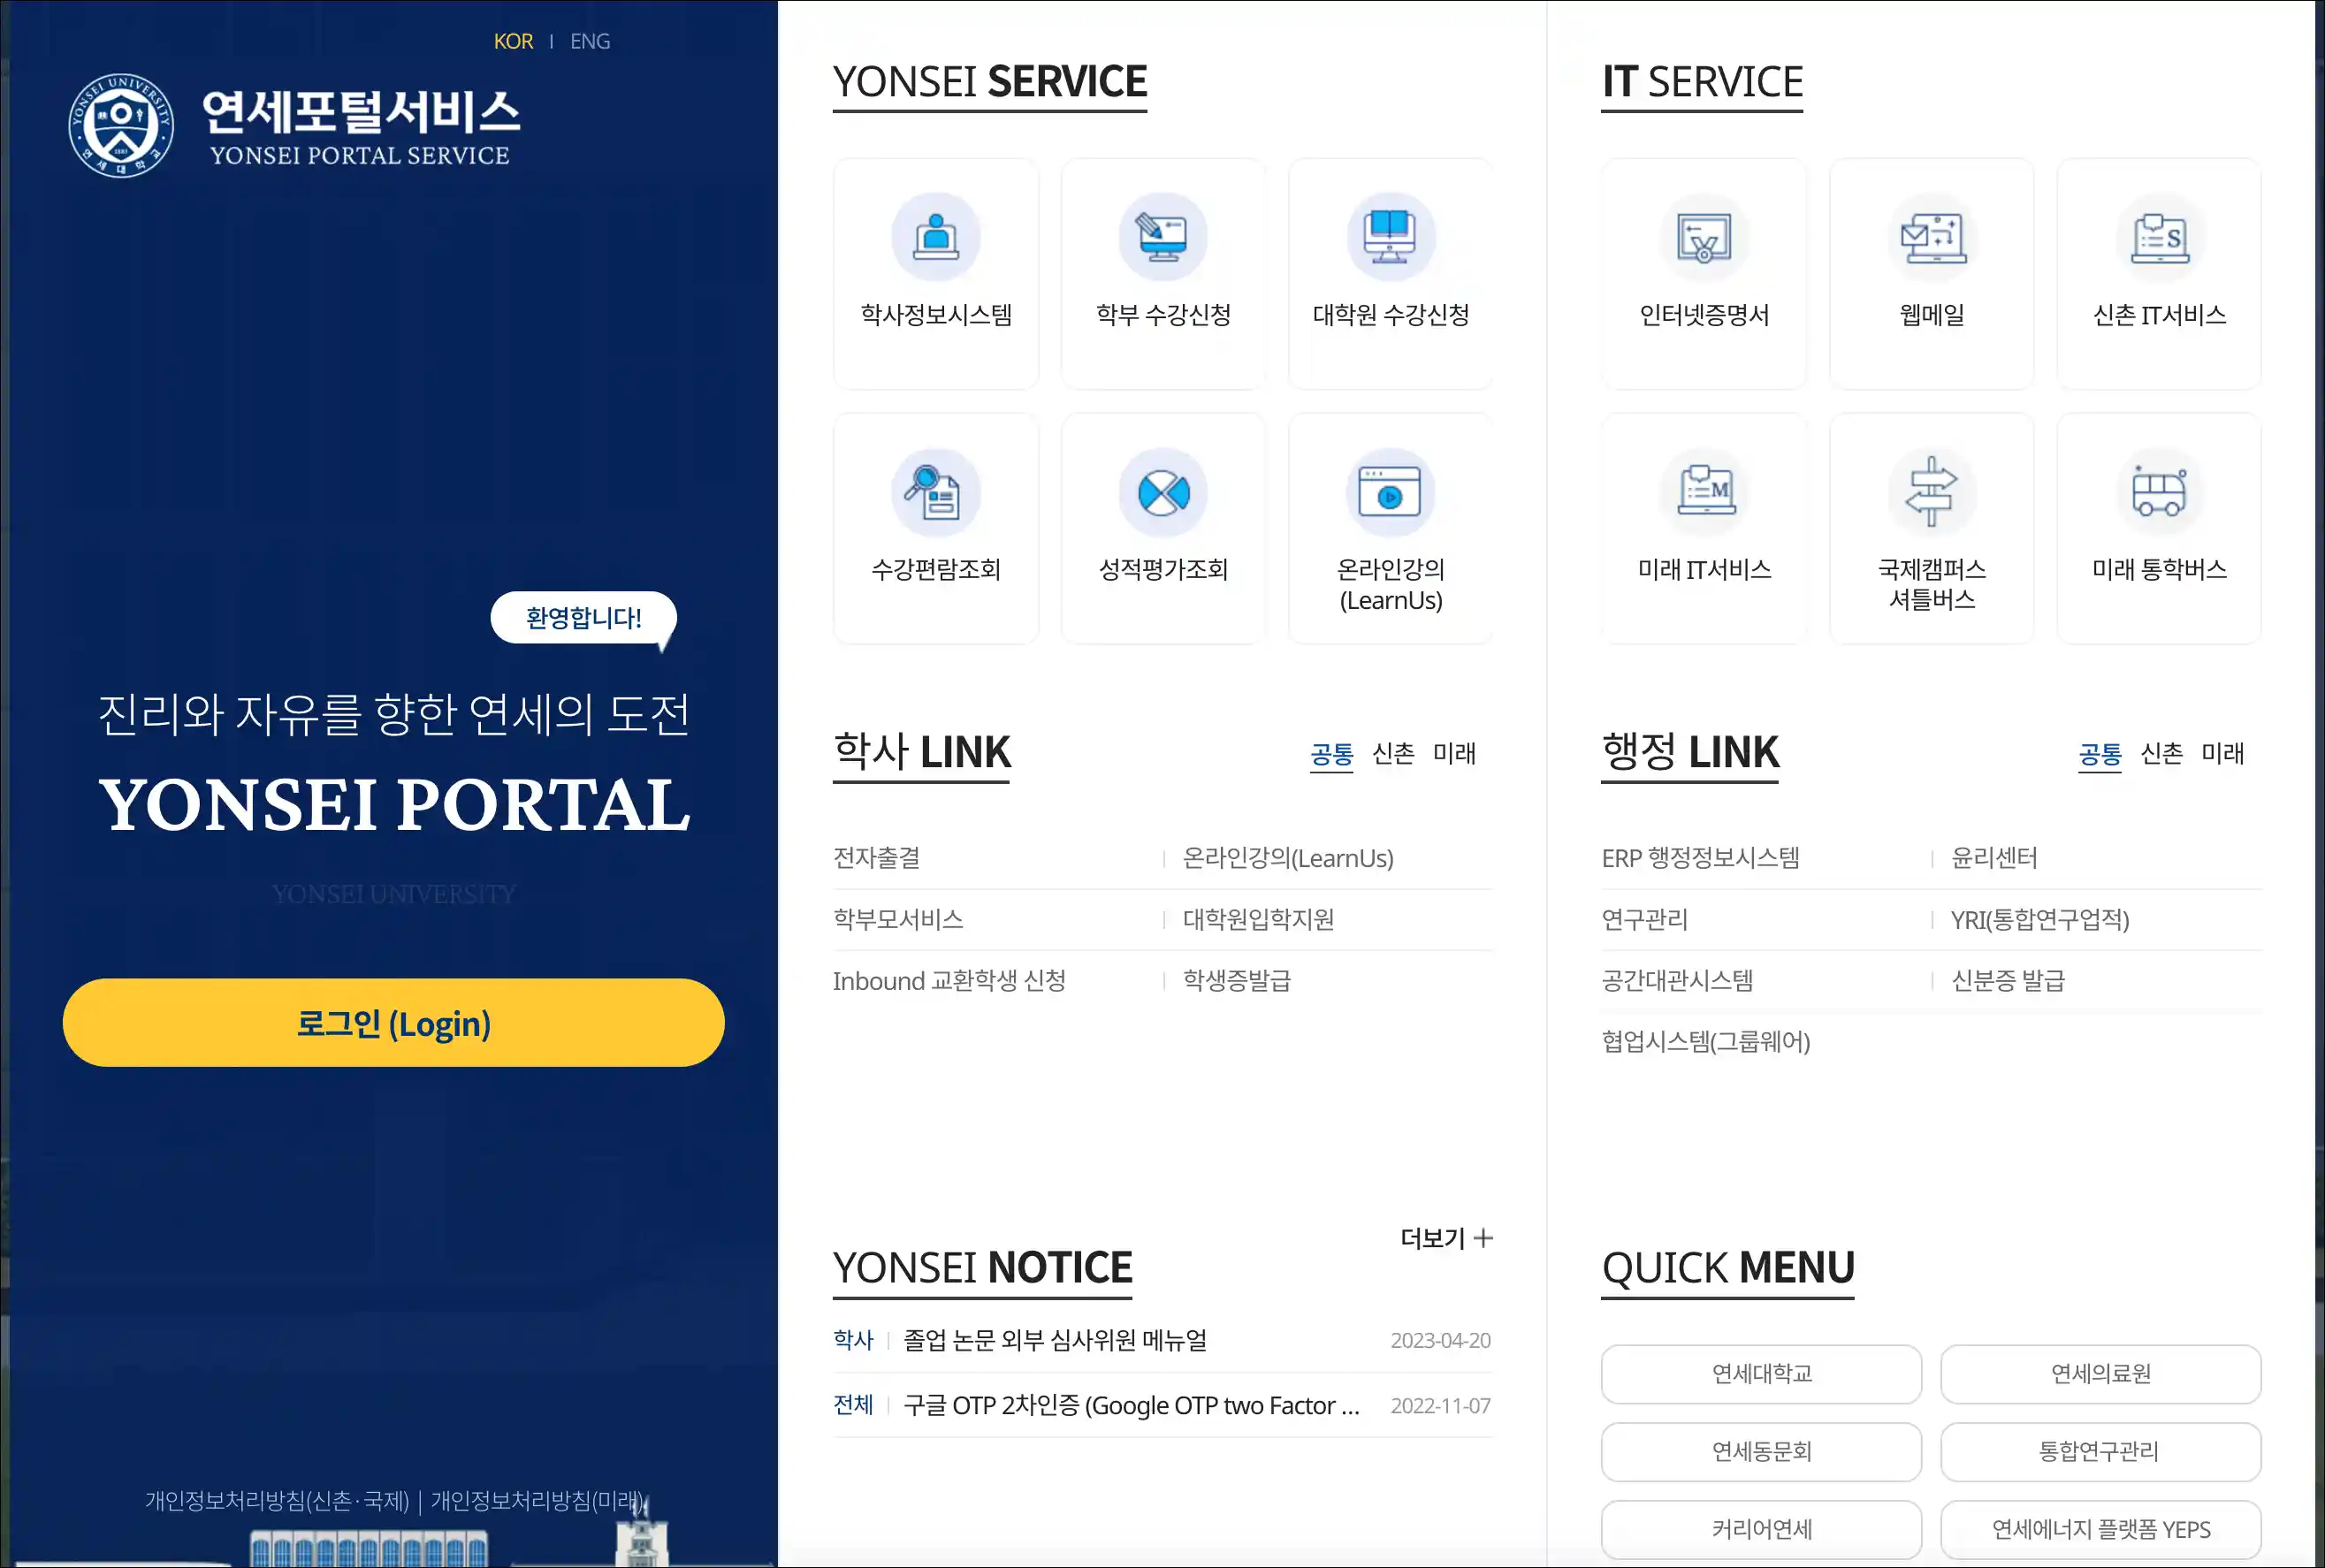The image size is (2325, 1568).
Task: Open the YRI(통합연구업적) link
Action: coord(2040,919)
